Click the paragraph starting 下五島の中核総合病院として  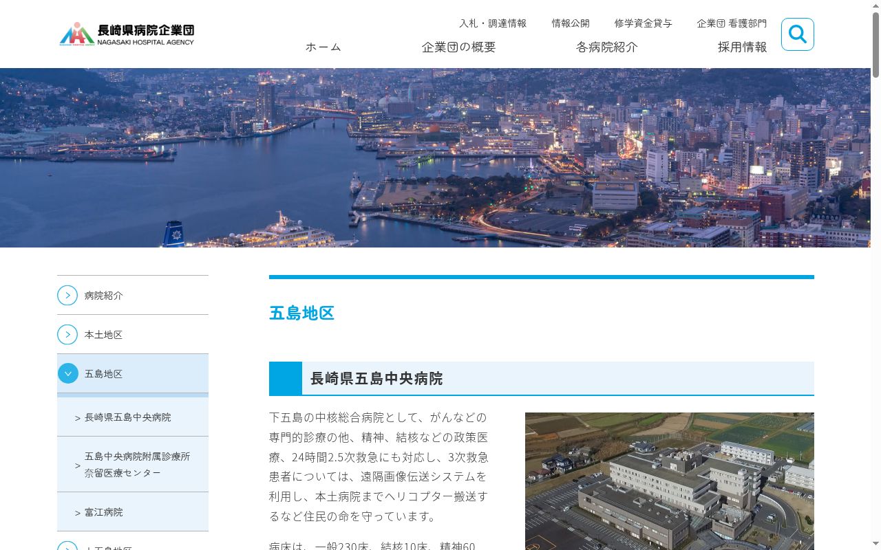379,467
